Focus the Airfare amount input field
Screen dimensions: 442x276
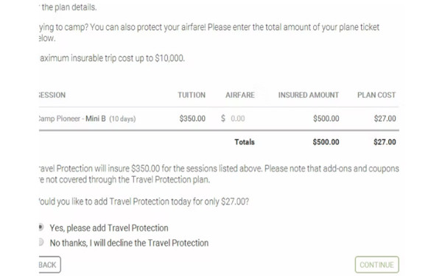(242, 118)
